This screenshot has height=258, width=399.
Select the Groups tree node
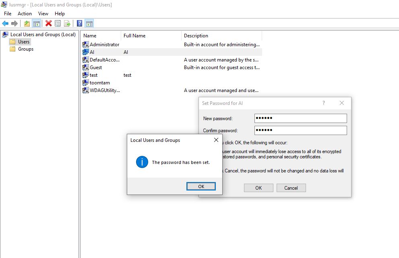pos(26,49)
